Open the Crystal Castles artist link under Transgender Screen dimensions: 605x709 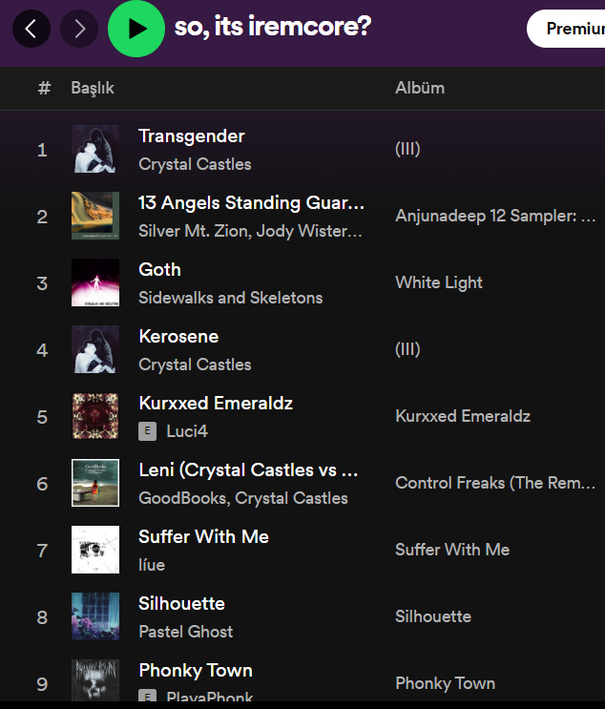(x=195, y=164)
